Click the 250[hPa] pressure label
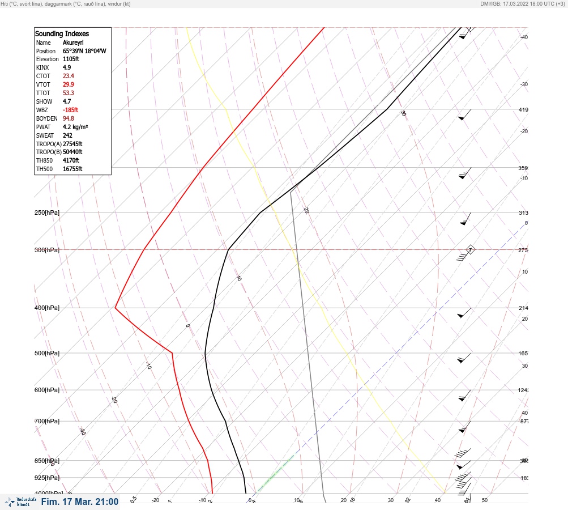The width and height of the screenshot is (568, 510). pos(47,212)
